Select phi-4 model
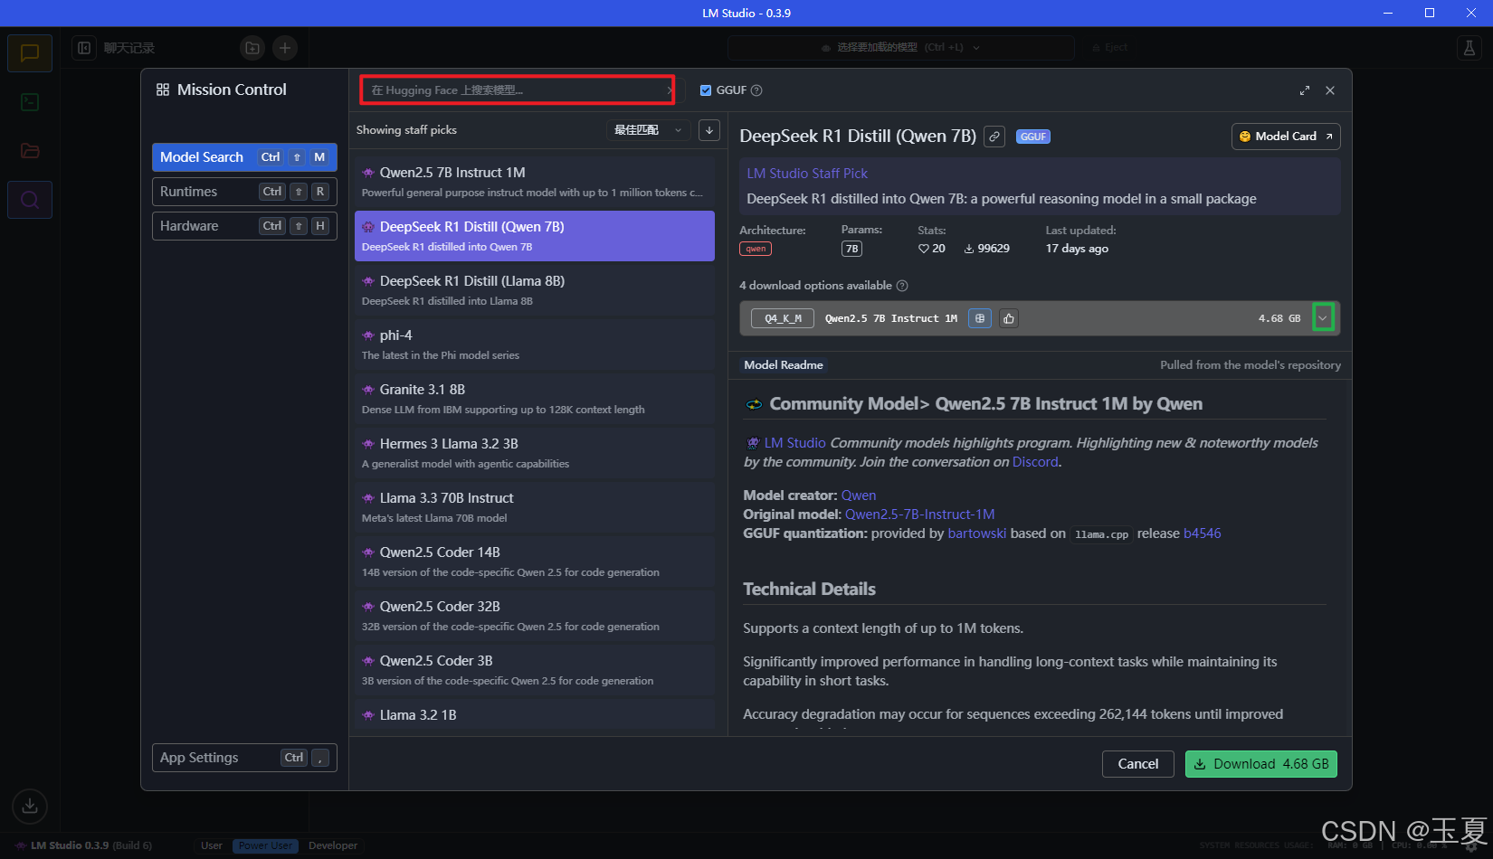This screenshot has height=859, width=1493. coord(535,345)
